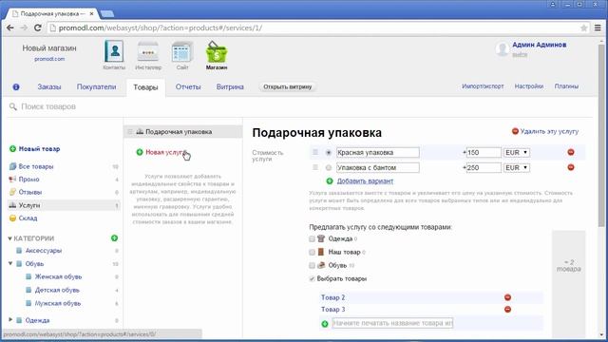Click green plus beside Добавить вариант
Screen dimensions: 608x342
pos(330,181)
